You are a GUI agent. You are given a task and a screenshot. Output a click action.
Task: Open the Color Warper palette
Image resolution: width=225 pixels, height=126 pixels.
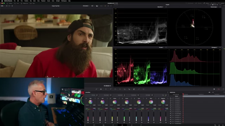click(101, 89)
